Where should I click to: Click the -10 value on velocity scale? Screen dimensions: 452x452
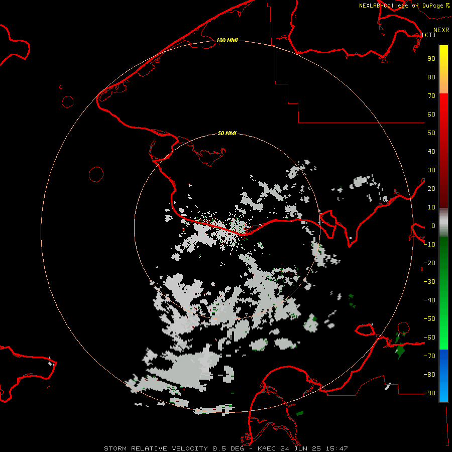pyautogui.click(x=429, y=245)
